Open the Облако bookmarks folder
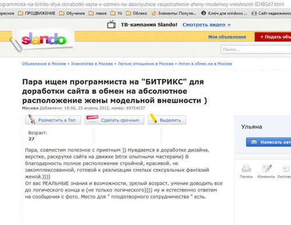The image size is (291, 225). click(136, 13)
